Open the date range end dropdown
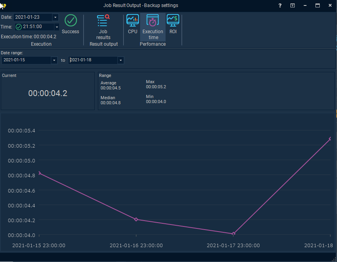The height and width of the screenshot is (262, 337). [x=121, y=61]
